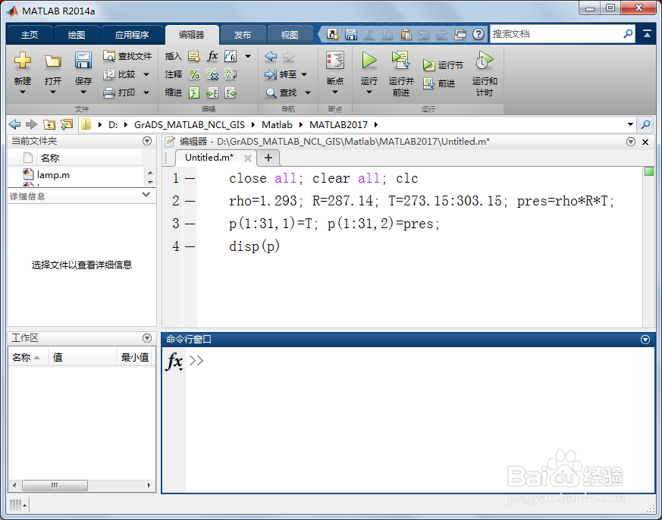Switch to the Apps (应用程序) tab

[x=132, y=35]
